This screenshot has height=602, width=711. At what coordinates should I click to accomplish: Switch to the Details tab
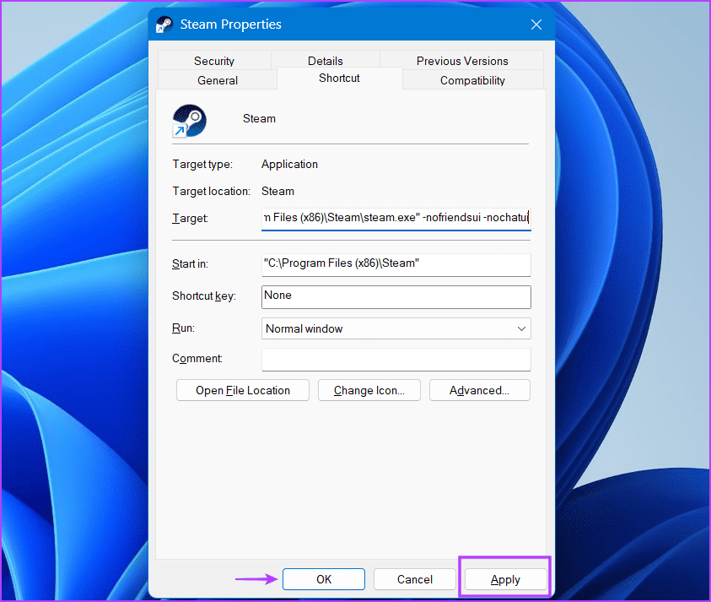pos(325,61)
